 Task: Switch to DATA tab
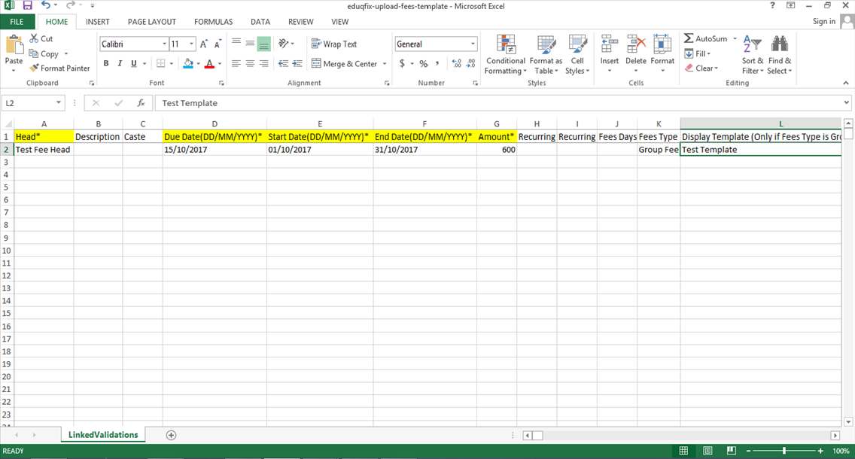click(x=260, y=22)
